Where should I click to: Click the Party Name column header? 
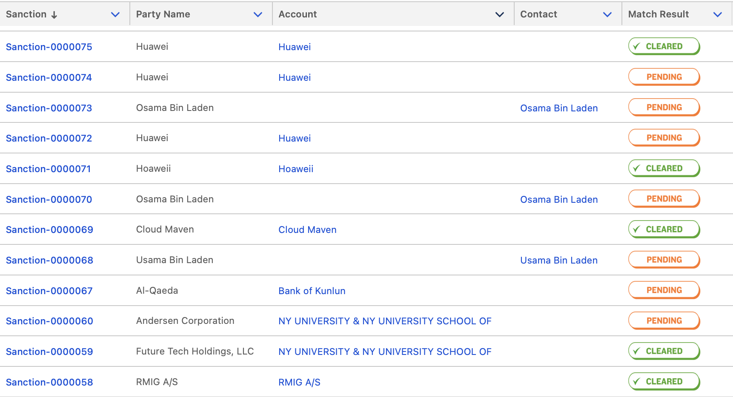pyautogui.click(x=163, y=14)
